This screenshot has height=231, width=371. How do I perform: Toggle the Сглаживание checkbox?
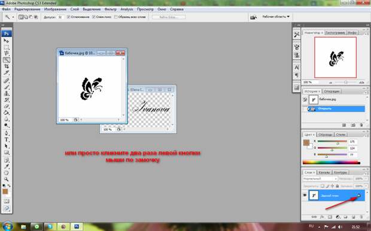pyautogui.click(x=68, y=17)
